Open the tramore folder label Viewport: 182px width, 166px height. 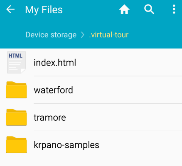coord(50,117)
